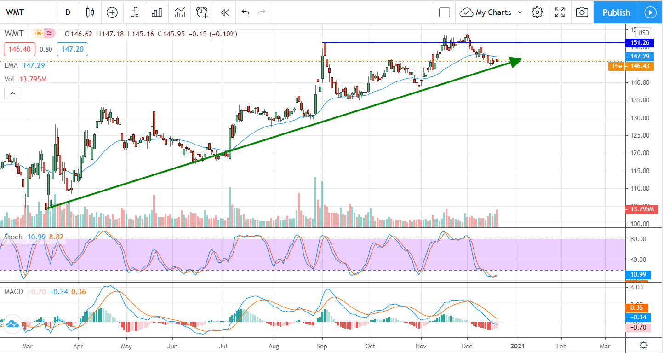This screenshot has width=663, height=353.
Task: Redo the chart action
Action: click(x=262, y=12)
